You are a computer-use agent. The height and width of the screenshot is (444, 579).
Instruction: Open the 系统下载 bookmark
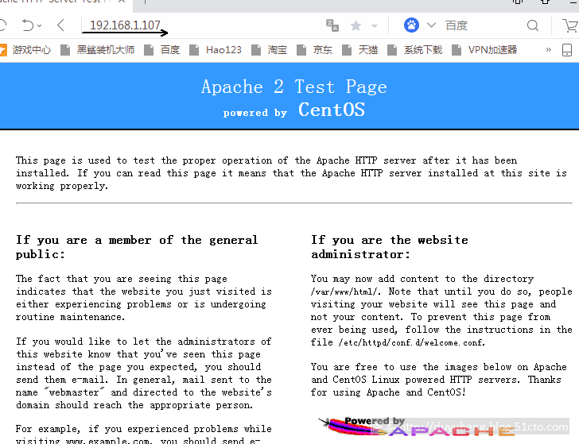pos(423,50)
